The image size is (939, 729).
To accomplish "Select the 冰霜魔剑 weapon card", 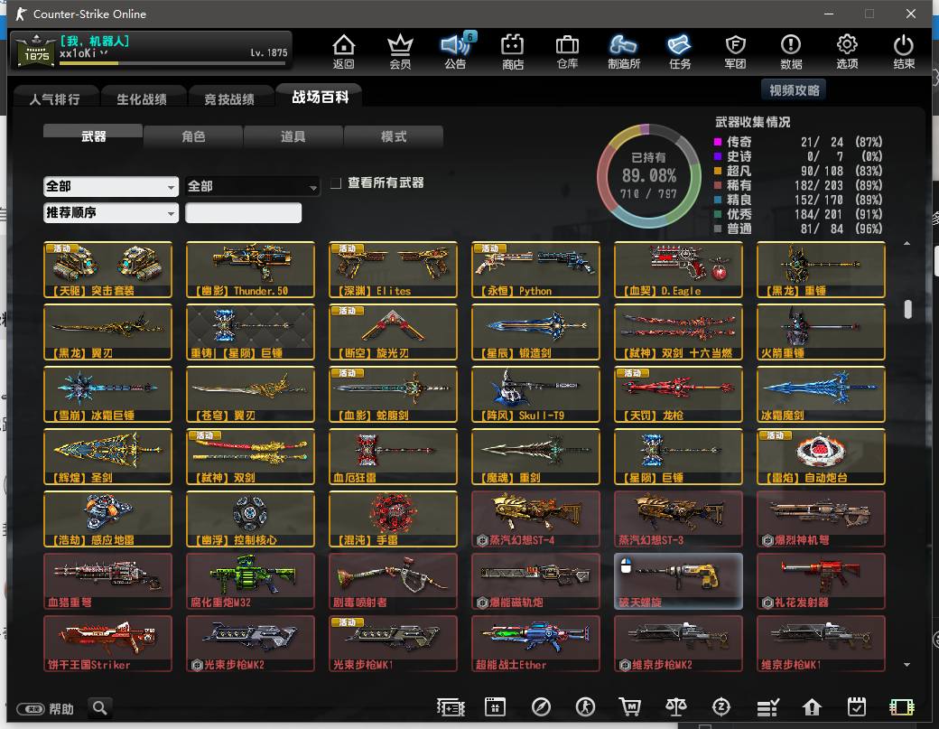I will click(821, 394).
